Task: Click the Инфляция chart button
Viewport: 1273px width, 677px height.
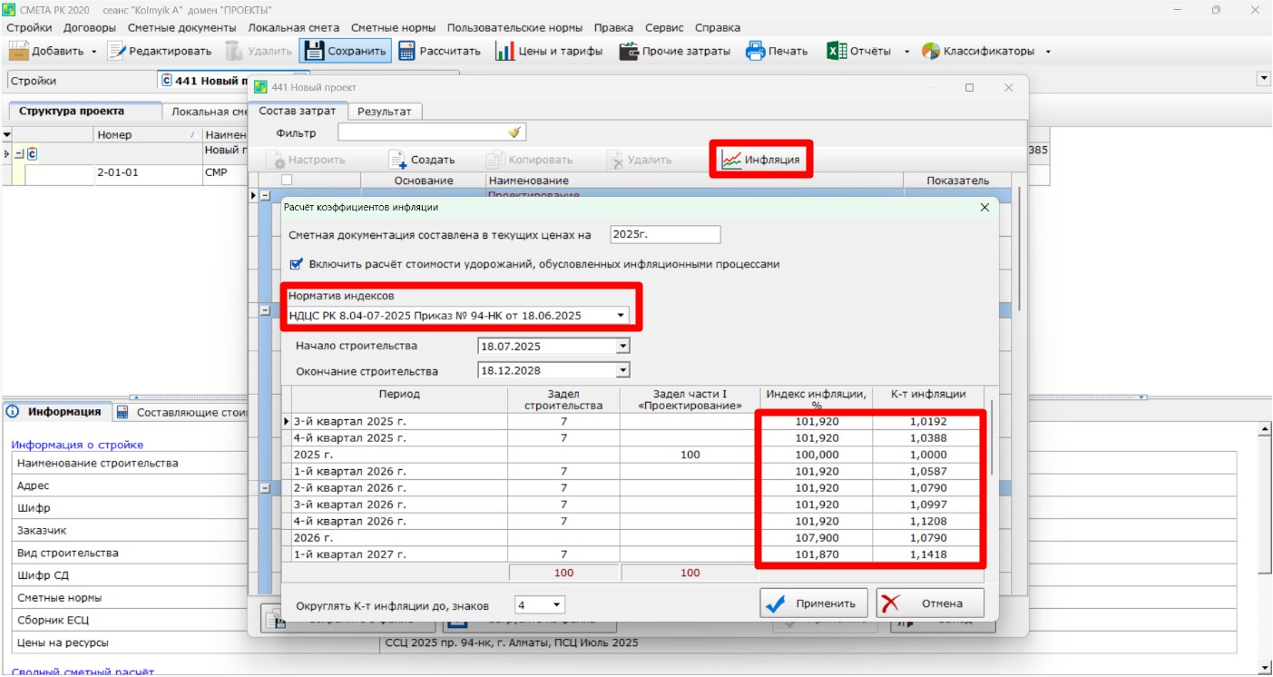Action: [760, 160]
